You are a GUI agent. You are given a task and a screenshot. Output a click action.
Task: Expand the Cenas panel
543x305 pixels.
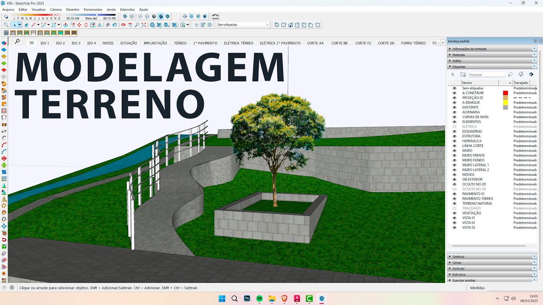pyautogui.click(x=492, y=263)
